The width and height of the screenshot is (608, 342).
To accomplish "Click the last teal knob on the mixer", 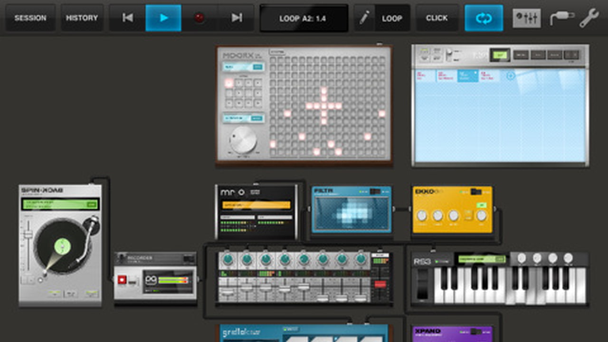I will pos(361,259).
